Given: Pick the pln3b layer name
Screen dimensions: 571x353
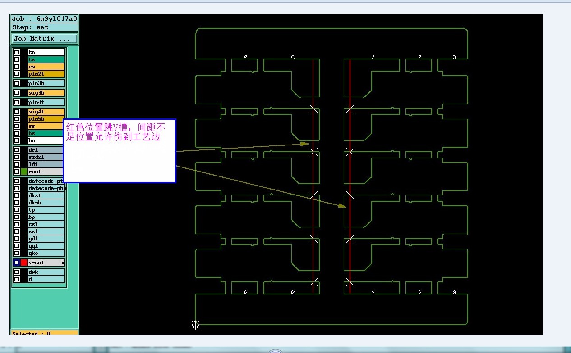Looking at the screenshot, I should pos(46,83).
